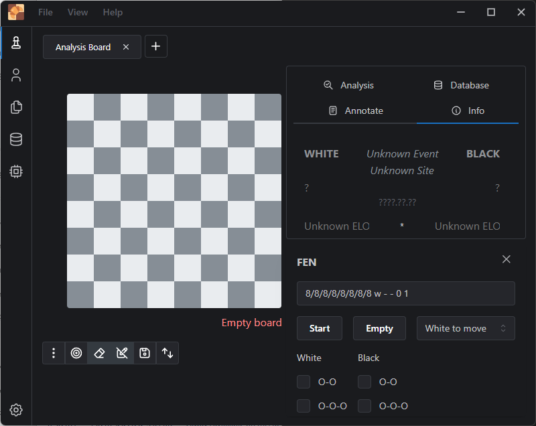Click the app logo in the title bar
Screen dimensions: 536x426
tap(16, 12)
